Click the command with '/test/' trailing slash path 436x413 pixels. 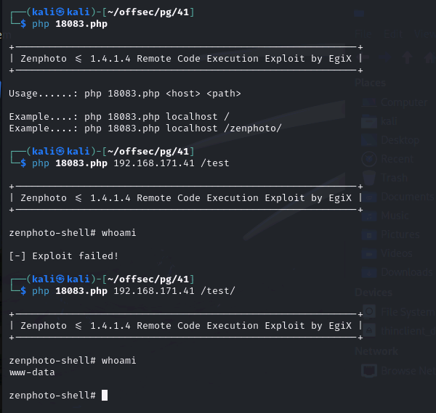click(x=134, y=291)
